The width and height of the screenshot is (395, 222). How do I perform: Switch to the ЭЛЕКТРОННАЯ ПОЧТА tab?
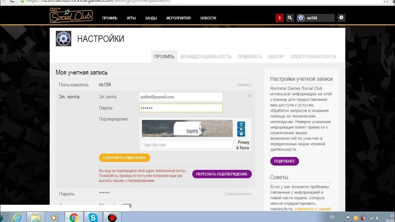(313, 57)
